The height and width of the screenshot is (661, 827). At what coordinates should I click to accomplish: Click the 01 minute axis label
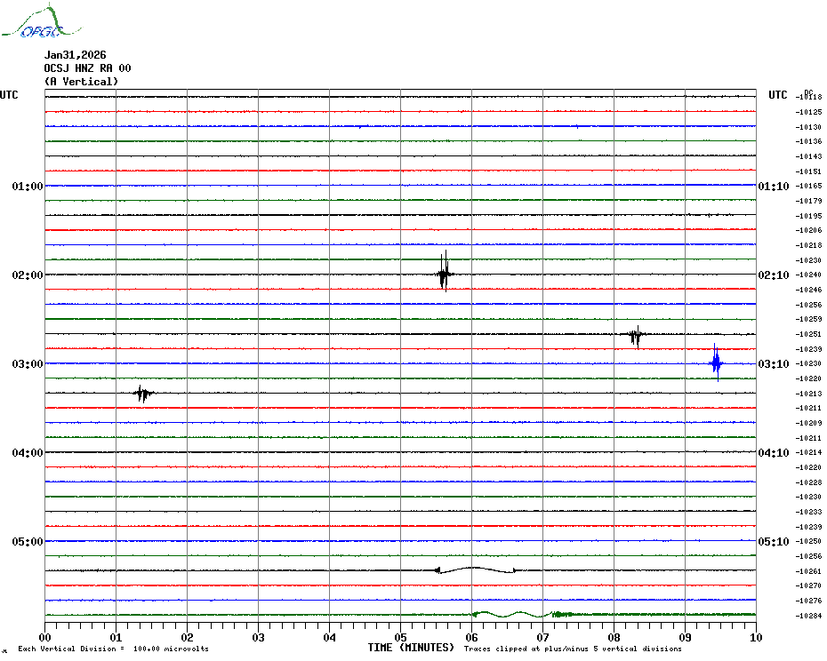[x=116, y=637]
